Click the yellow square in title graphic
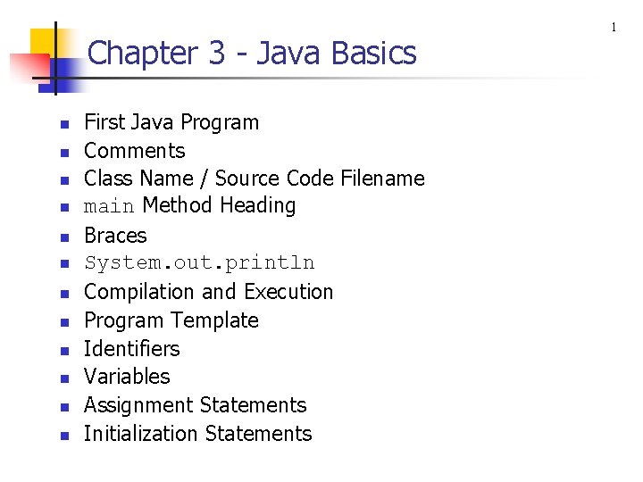This screenshot has width=643, height=482. pyautogui.click(x=42, y=42)
